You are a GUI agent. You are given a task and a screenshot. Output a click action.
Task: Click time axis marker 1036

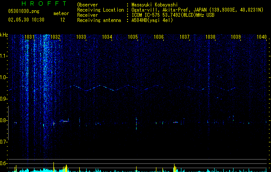pos(159,37)
